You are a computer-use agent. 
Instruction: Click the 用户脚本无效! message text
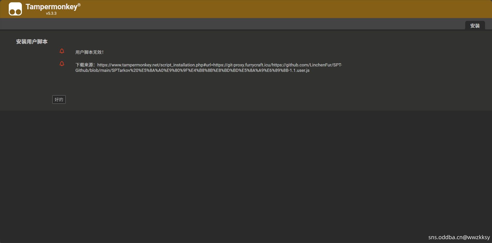(x=89, y=52)
